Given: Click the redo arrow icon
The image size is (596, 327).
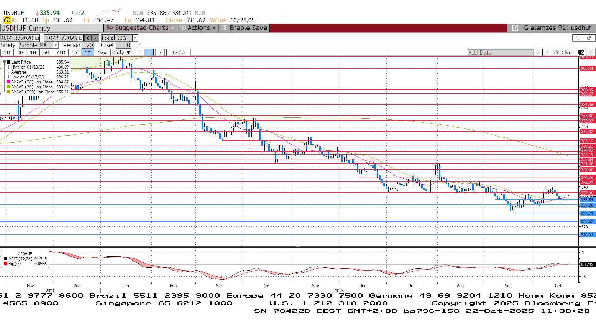Looking at the screenshot, I should coord(589,38).
